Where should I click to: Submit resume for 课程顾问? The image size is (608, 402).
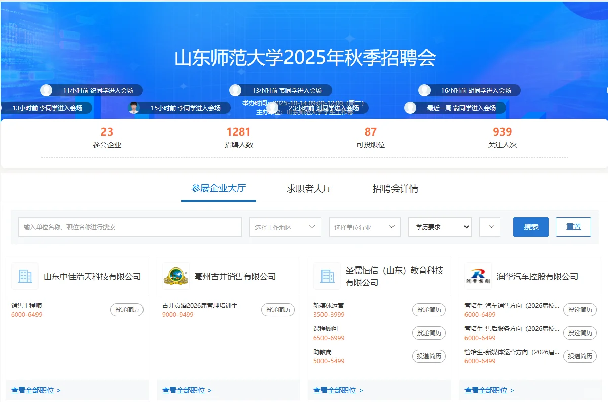[429, 333]
